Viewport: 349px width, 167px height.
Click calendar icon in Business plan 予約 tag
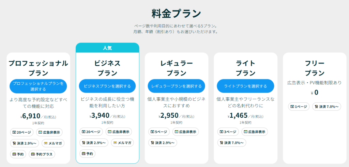pyautogui.click(x=84, y=153)
